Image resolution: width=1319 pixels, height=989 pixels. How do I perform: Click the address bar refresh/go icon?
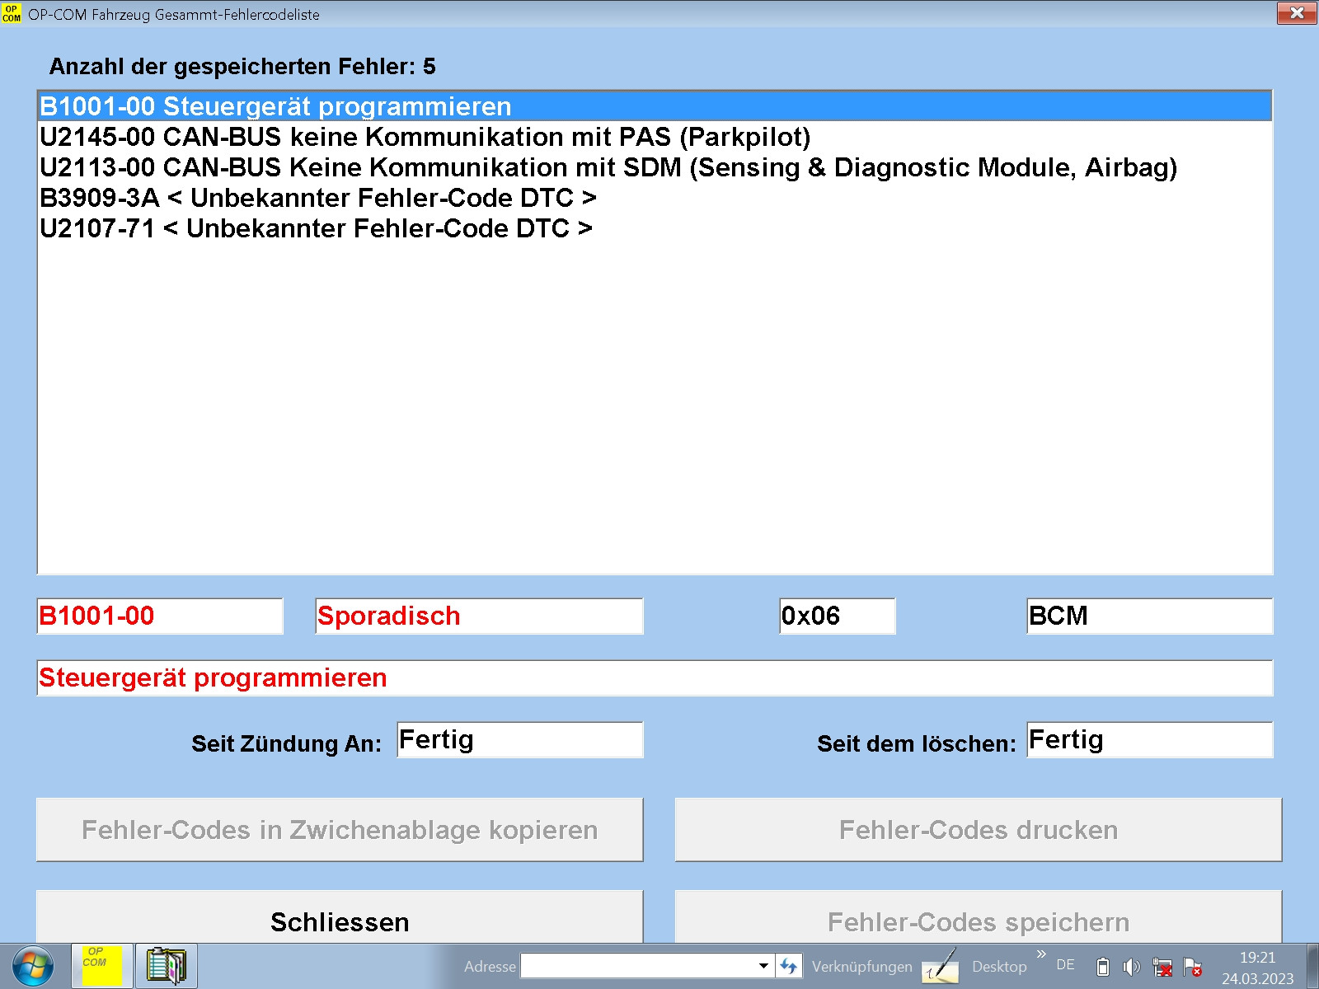pyautogui.click(x=789, y=966)
